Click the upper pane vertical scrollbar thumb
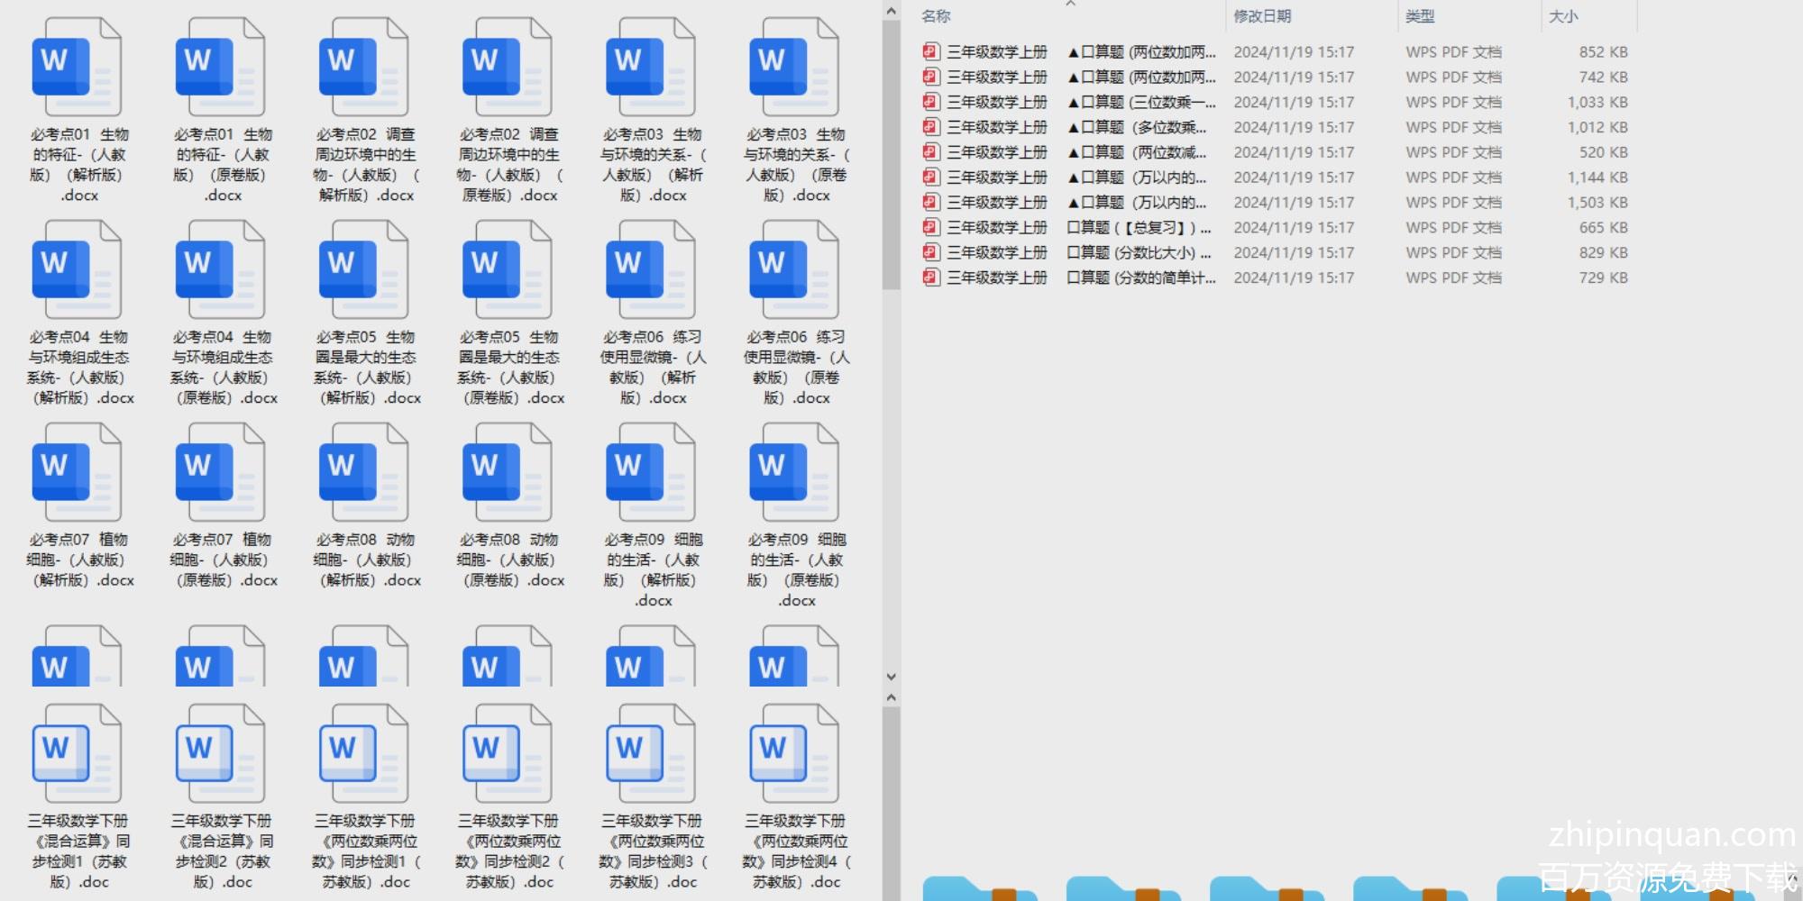1803x901 pixels. [891, 153]
